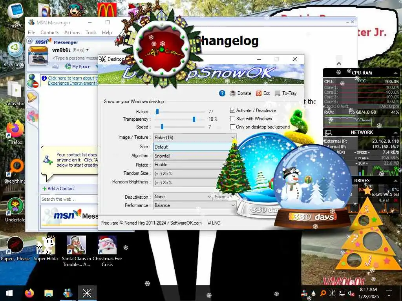This screenshot has width=402, height=301.
Task: Open the MSN Messenger alerts bell tab
Action: coord(32,98)
